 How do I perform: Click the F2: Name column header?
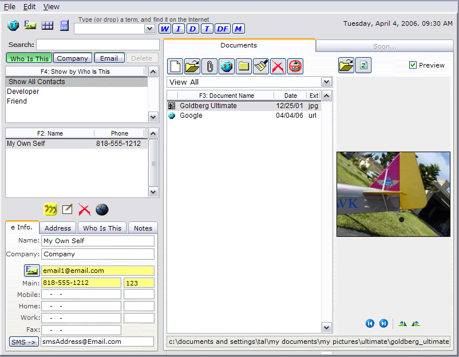(50, 133)
